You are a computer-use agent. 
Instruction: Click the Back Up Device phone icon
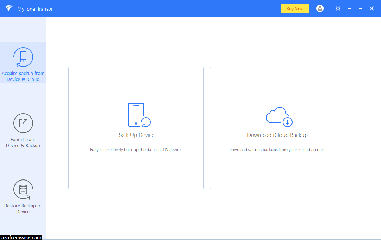139,115
